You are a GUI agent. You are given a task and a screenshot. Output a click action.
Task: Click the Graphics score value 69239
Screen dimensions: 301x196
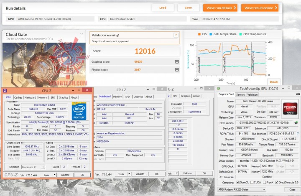138,61
